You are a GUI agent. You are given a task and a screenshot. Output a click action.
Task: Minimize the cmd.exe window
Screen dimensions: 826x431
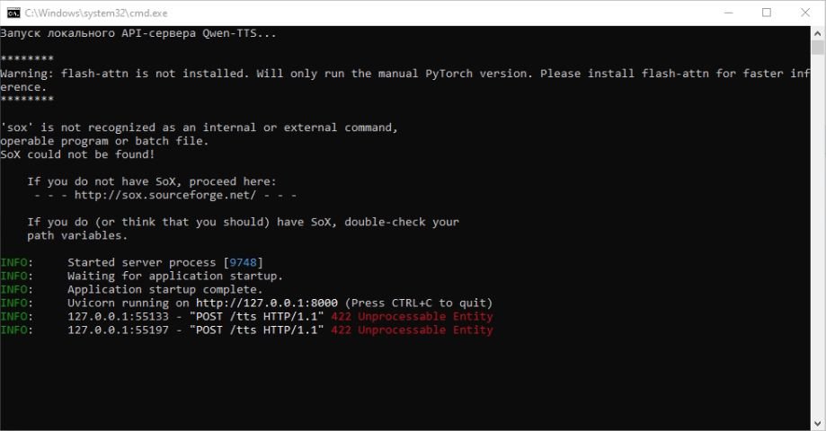(729, 13)
